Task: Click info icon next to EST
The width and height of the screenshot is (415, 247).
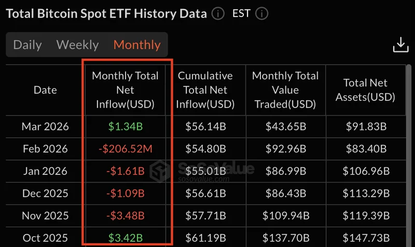Action: pos(262,13)
